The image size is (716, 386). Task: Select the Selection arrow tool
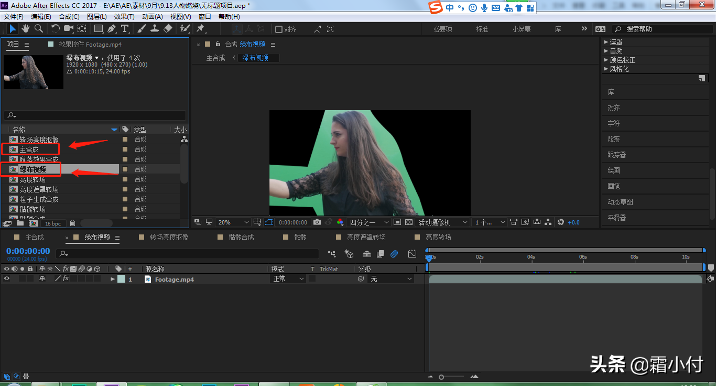[x=13, y=29]
